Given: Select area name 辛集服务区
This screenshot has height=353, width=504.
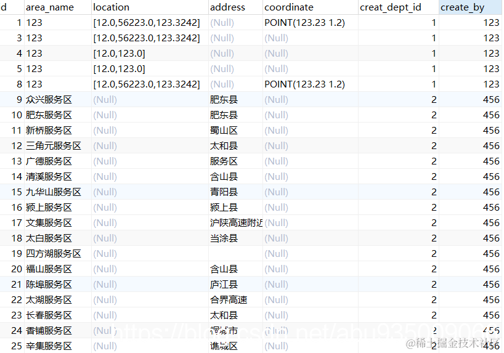Looking at the screenshot, I should (49, 346).
